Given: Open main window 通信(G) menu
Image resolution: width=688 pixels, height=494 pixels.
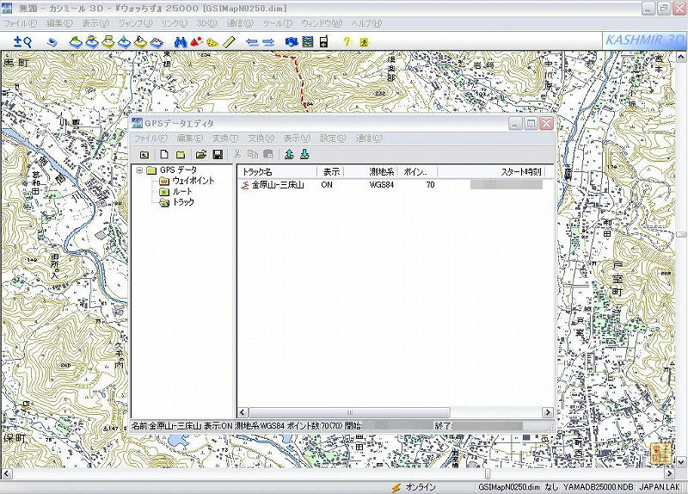Looking at the screenshot, I should (240, 23).
